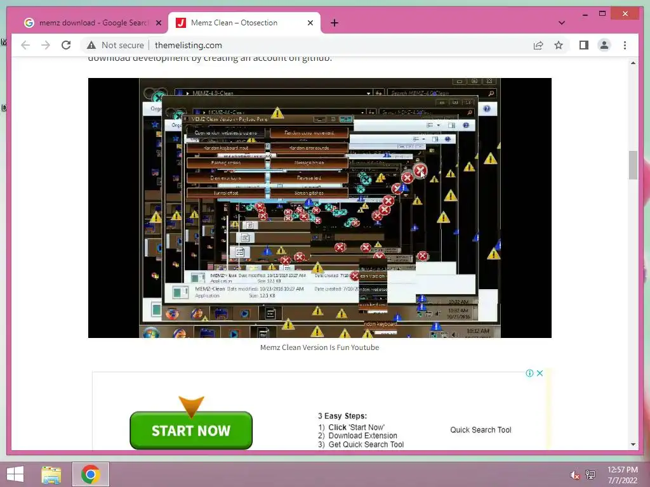Click the scrollbar down arrow
This screenshot has height=487, width=650.
click(x=633, y=445)
